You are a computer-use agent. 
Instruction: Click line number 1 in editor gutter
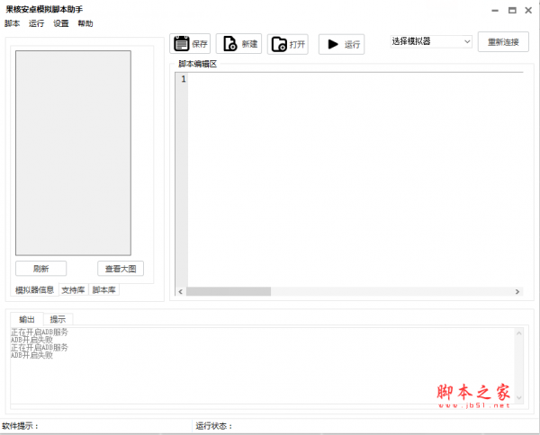[184, 79]
